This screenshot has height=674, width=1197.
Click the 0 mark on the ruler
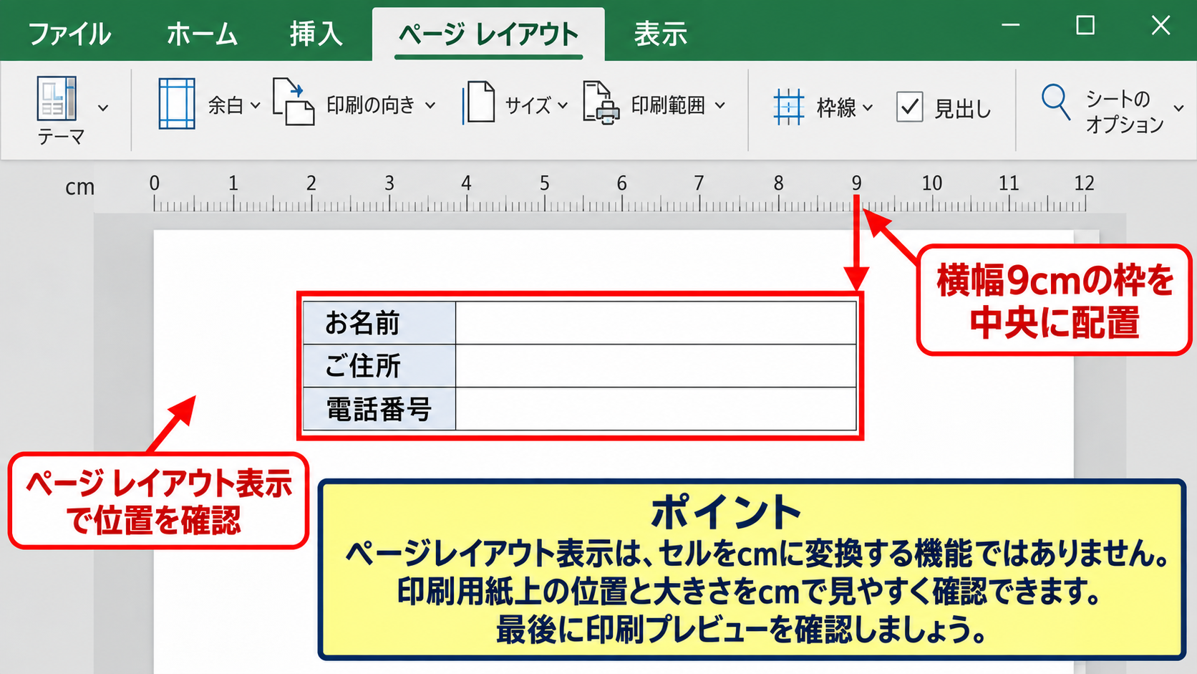tap(154, 183)
